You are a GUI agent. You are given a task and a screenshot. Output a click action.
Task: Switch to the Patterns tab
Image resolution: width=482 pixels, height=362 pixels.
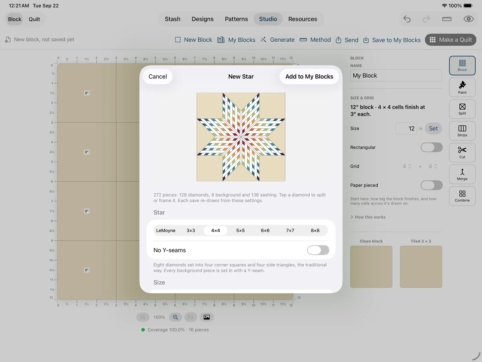236,19
